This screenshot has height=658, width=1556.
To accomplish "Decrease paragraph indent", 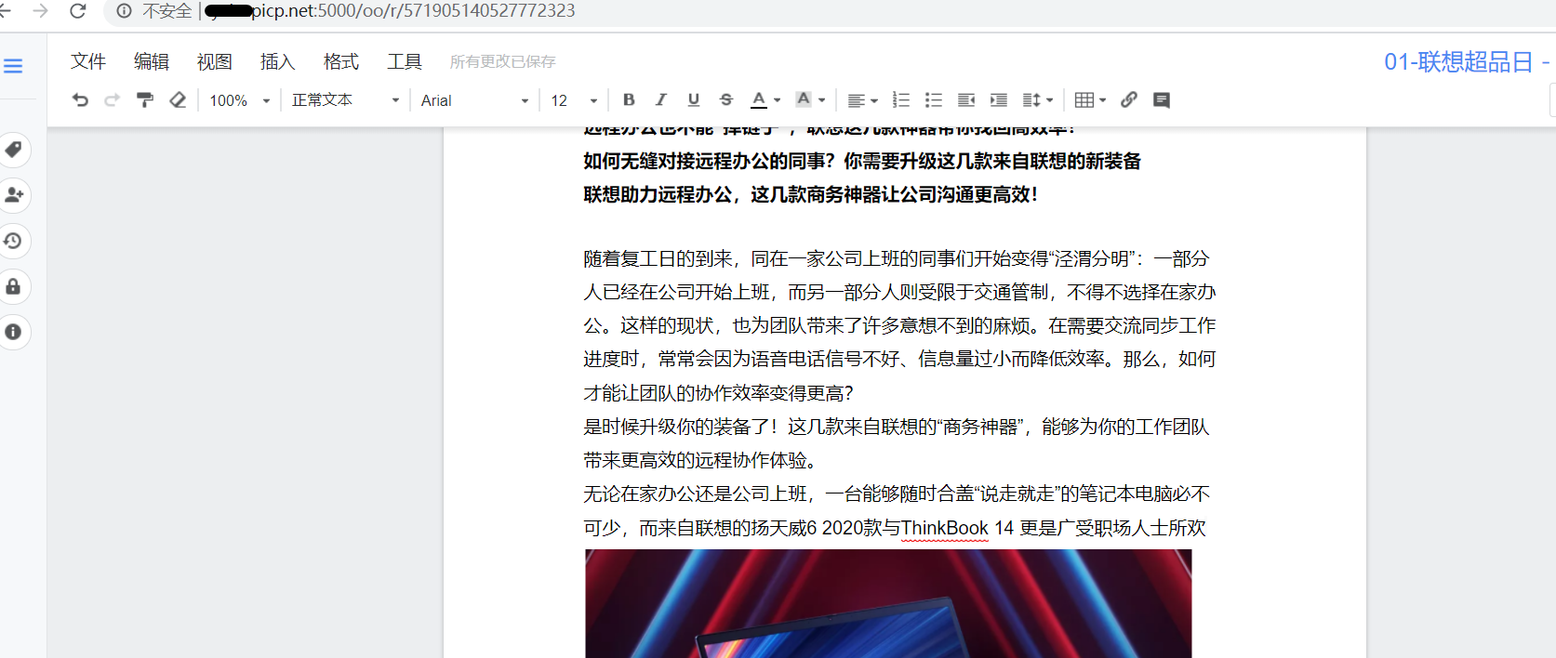I will pyautogui.click(x=966, y=99).
